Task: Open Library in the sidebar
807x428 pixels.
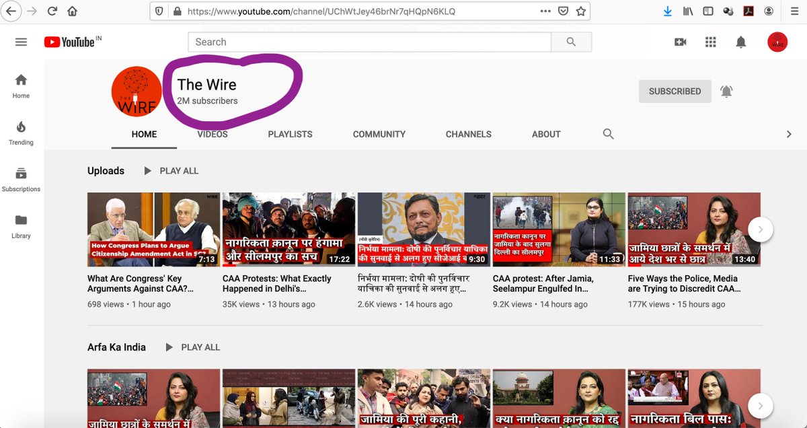Action: coord(21,226)
